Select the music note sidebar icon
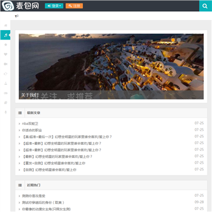Image resolution: width=212 pixels, height=212 pixels. click(x=6, y=35)
